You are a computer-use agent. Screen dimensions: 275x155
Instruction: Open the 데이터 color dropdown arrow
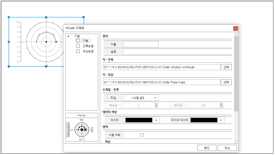(156, 120)
